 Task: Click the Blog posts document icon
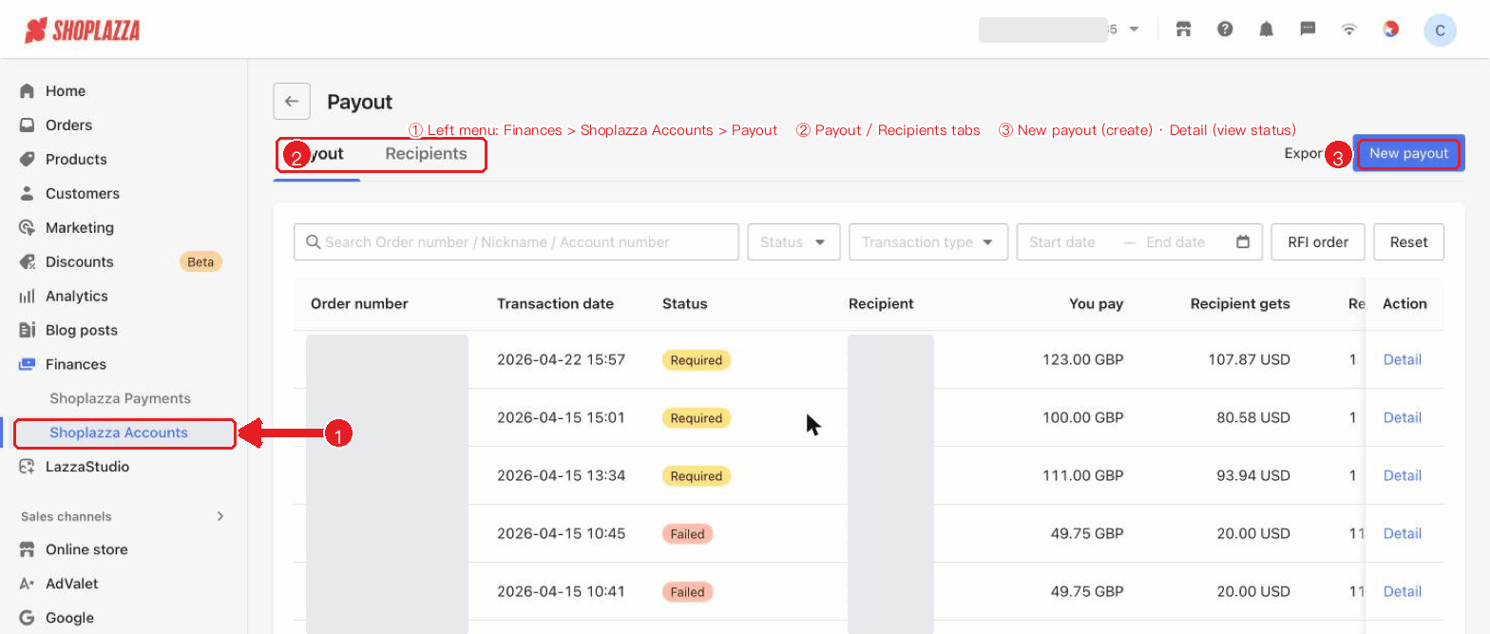[x=27, y=331]
